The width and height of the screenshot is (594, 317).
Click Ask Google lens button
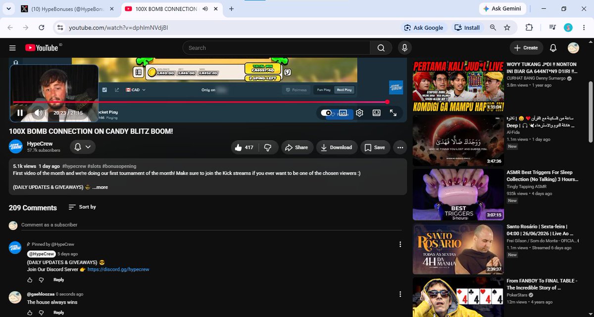[424, 28]
